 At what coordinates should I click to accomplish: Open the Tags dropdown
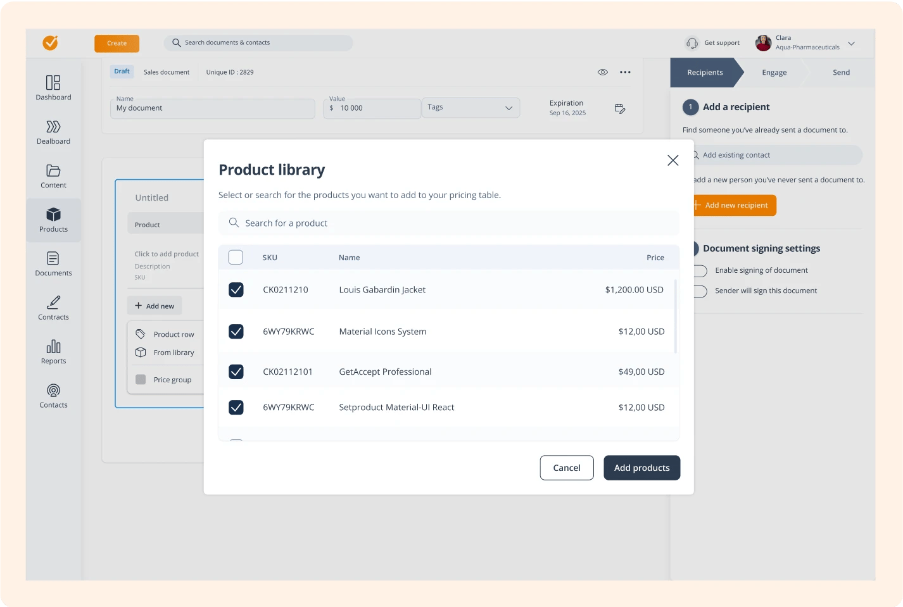(x=470, y=108)
